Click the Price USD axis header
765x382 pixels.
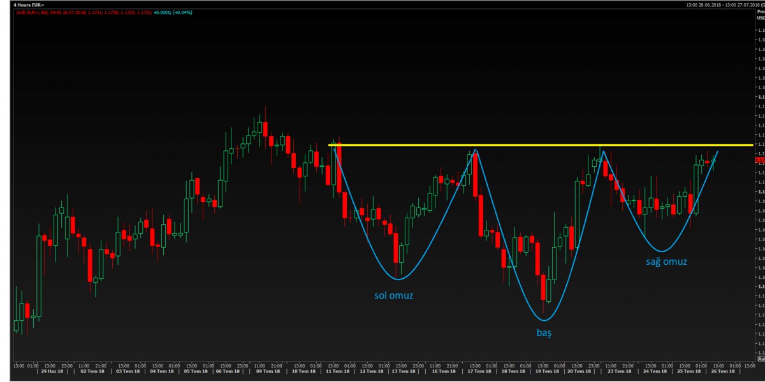point(760,15)
